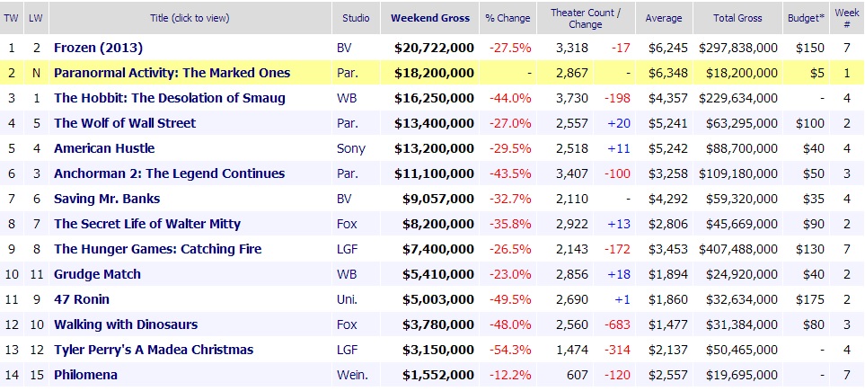Click the Average column header

[663, 18]
